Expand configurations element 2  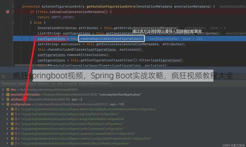coord(7,119)
